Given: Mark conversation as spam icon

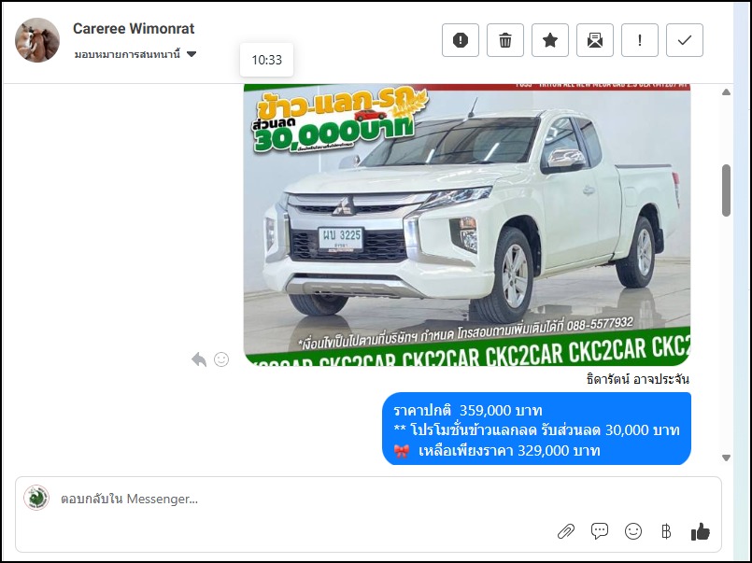Looking at the screenshot, I should (460, 40).
